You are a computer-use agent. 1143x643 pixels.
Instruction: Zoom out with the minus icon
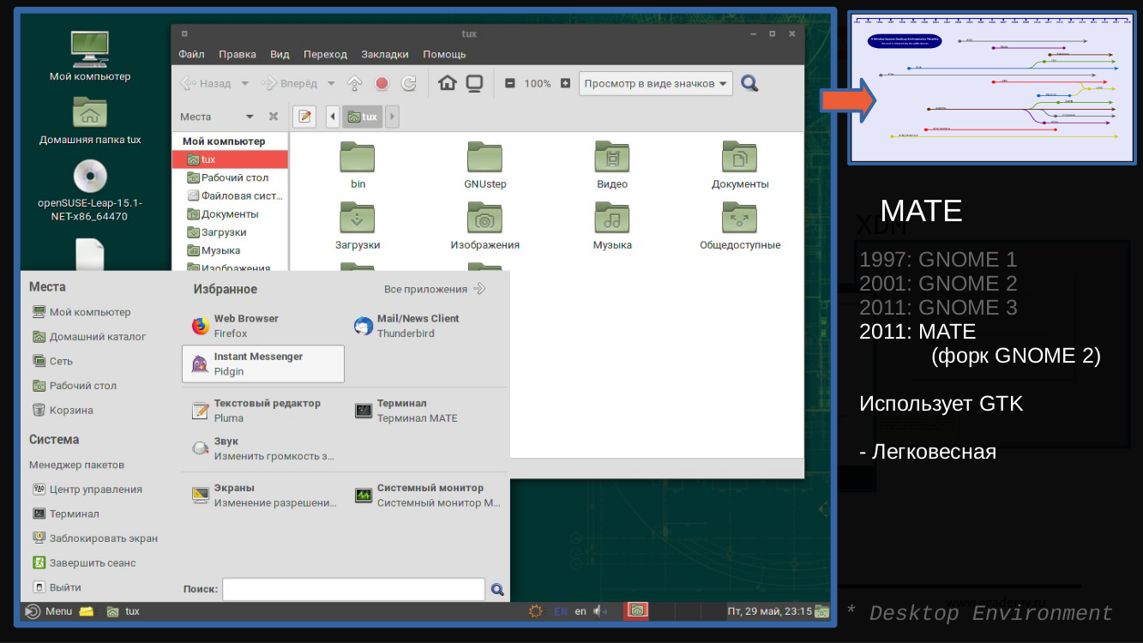click(509, 84)
